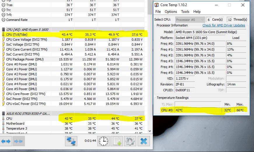Click the Motherboard thermometer icon

coord(3,124)
